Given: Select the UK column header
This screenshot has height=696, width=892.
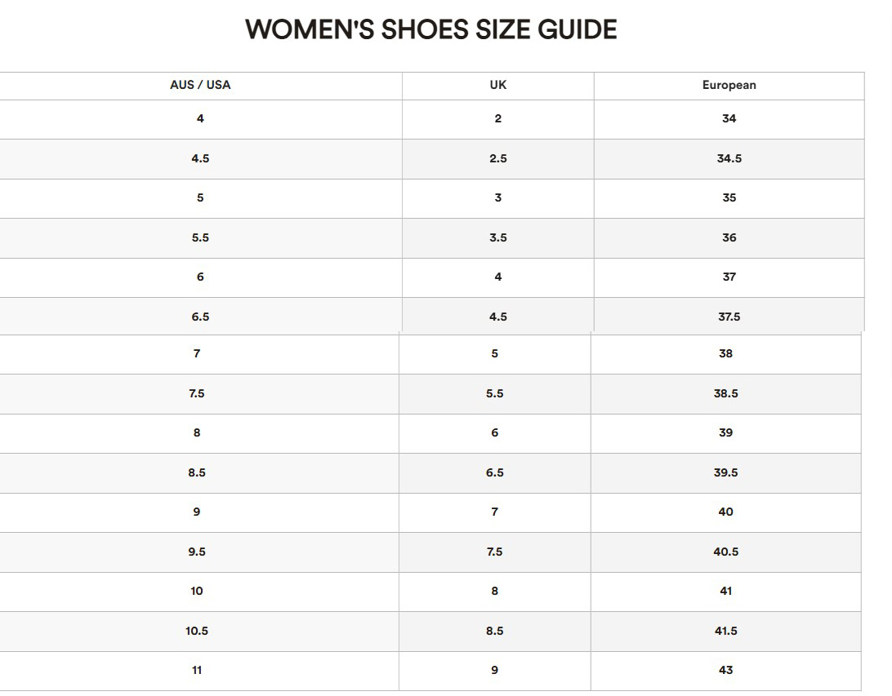Looking at the screenshot, I should 497,85.
